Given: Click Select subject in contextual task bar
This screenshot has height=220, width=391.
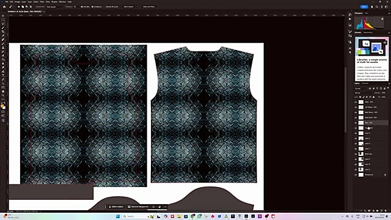Looking at the screenshot, I should pos(116,207).
